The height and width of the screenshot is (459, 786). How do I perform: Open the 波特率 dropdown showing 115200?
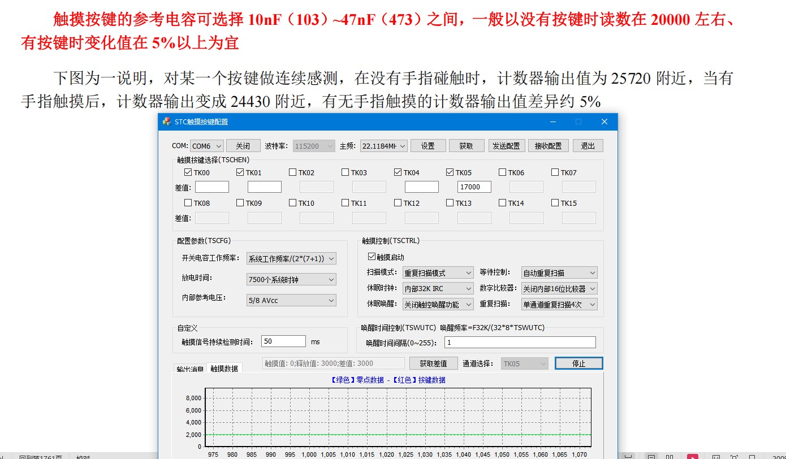314,146
